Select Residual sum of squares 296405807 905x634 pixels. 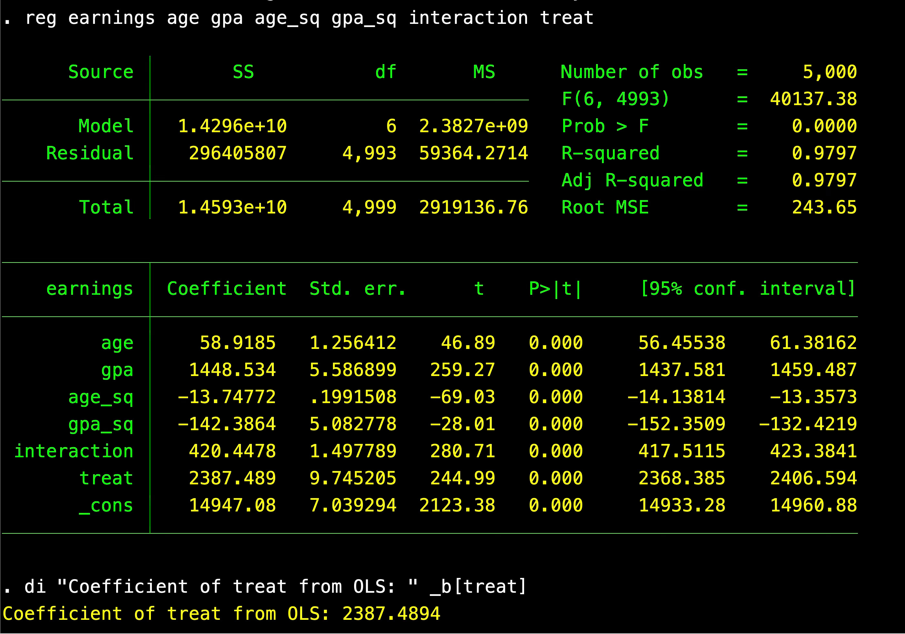(238, 153)
